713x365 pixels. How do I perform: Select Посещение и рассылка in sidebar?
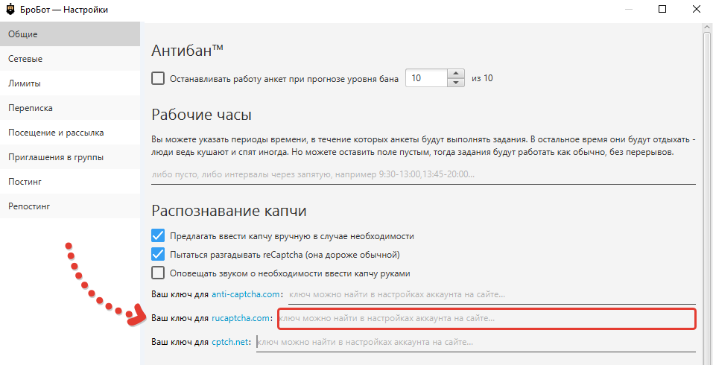[70, 133]
